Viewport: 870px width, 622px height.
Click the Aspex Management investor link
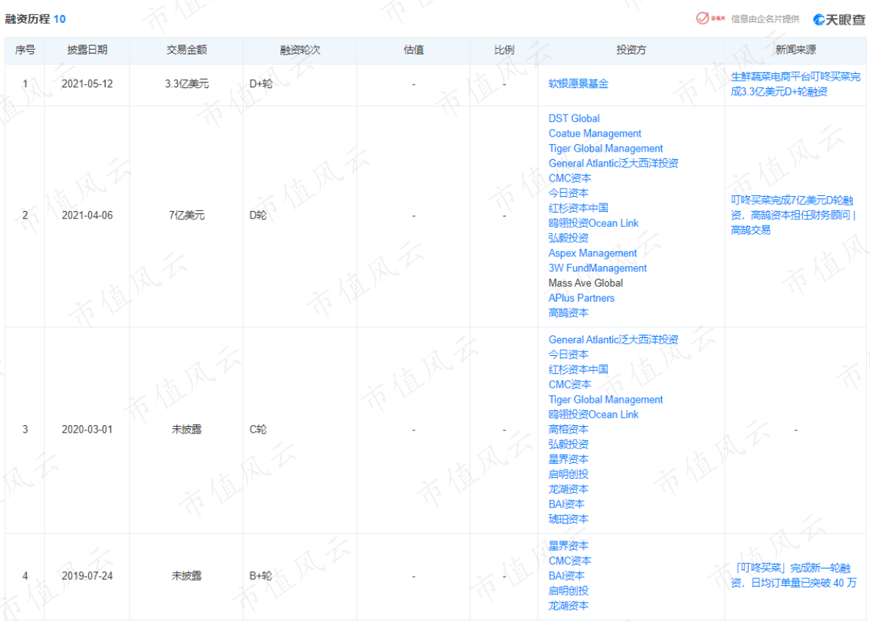593,253
